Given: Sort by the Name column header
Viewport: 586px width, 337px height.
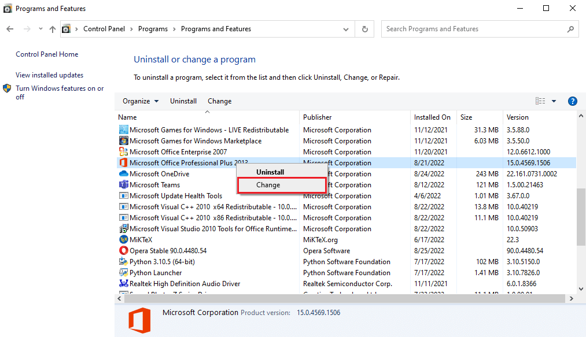Looking at the screenshot, I should [x=207, y=117].
